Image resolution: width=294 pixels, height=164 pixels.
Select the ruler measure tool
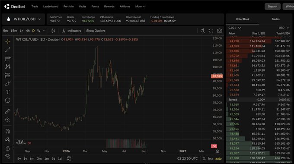point(8,112)
